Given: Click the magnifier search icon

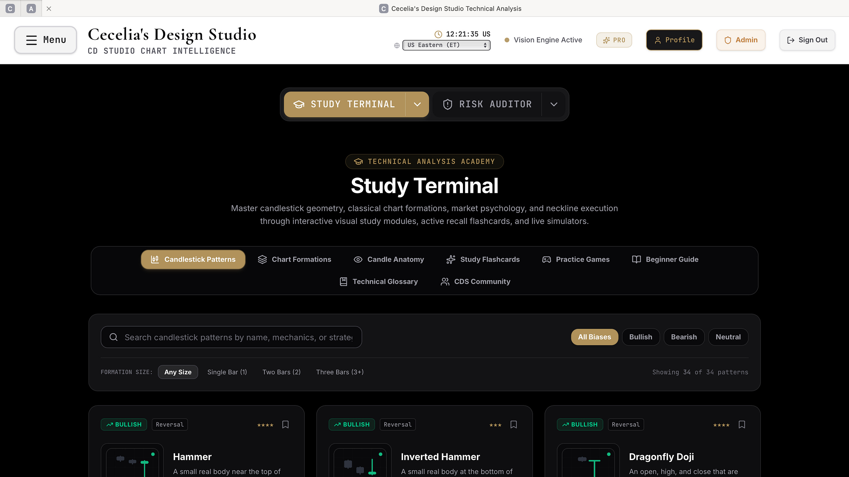Looking at the screenshot, I should [x=114, y=337].
